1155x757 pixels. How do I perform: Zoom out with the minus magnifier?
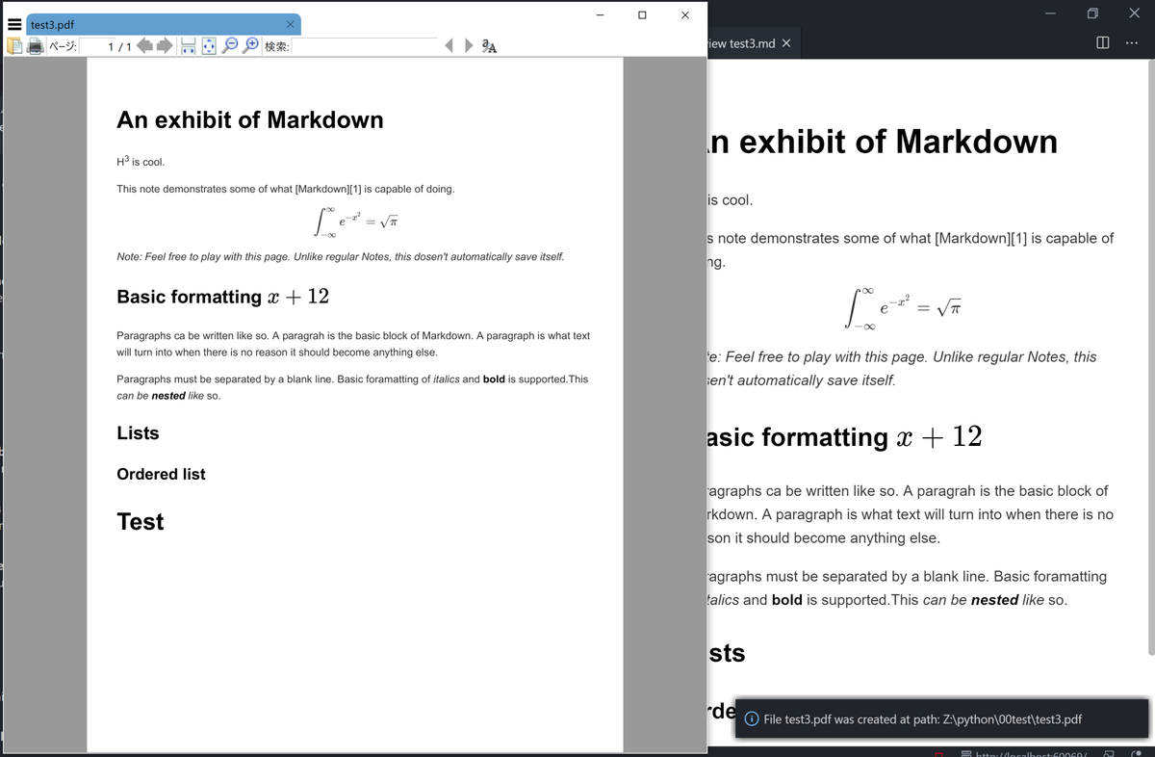tap(231, 45)
